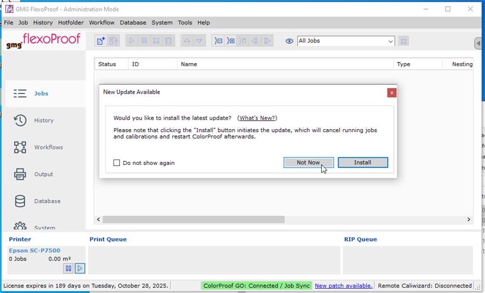Image resolution: width=485 pixels, height=293 pixels.
Task: Click the License expires status bar text
Action: (85, 286)
